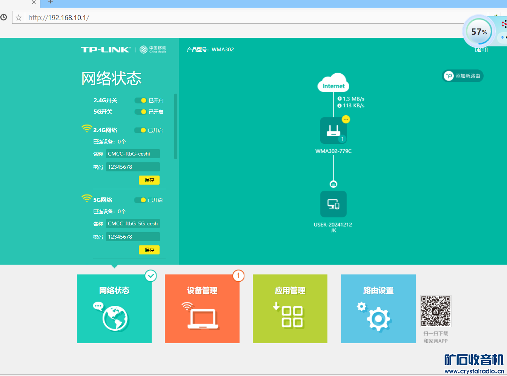The image size is (507, 376).
Task: Disable the 2.4G网络 toggle
Action: [140, 130]
